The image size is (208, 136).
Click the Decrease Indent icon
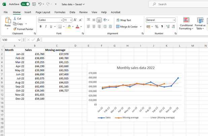[105, 27]
